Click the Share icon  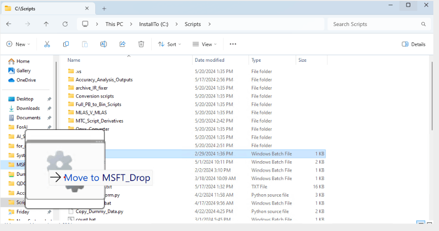pos(122,44)
